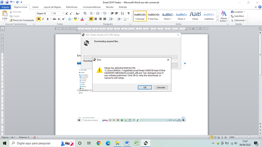This screenshot has height=147, width=262.
Task: Apply the Título 1 style
Action: click(167, 16)
